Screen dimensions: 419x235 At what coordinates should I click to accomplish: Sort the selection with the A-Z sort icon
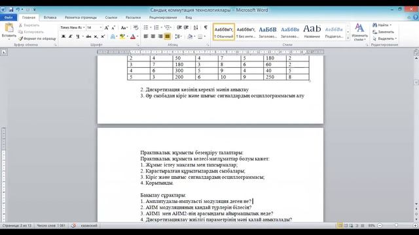pyautogui.click(x=196, y=27)
